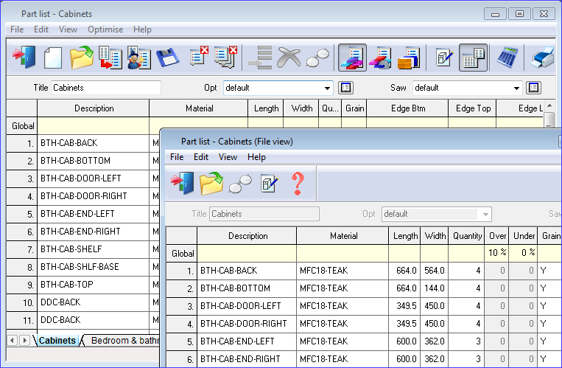
Task: Open the Edit menu in main window
Action: click(41, 29)
